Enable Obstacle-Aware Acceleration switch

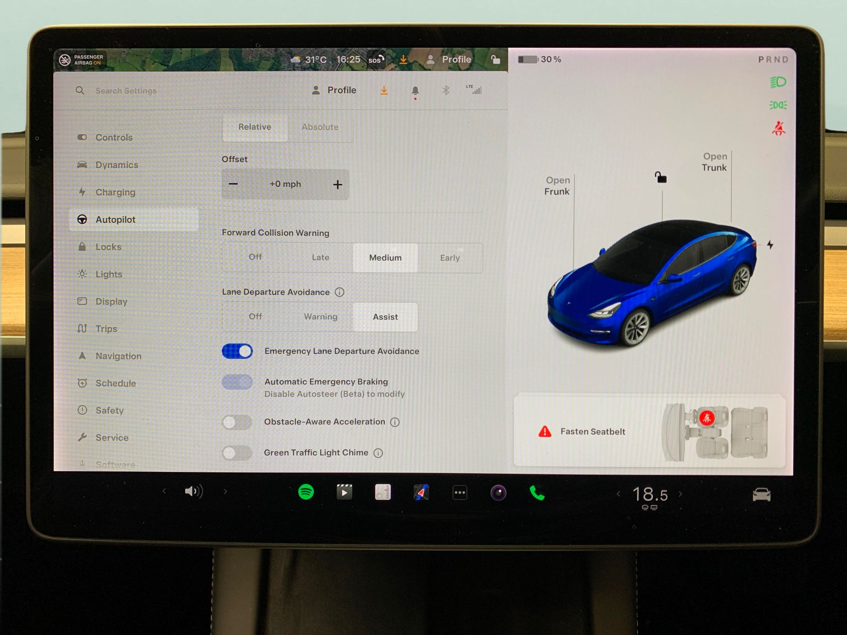(237, 422)
